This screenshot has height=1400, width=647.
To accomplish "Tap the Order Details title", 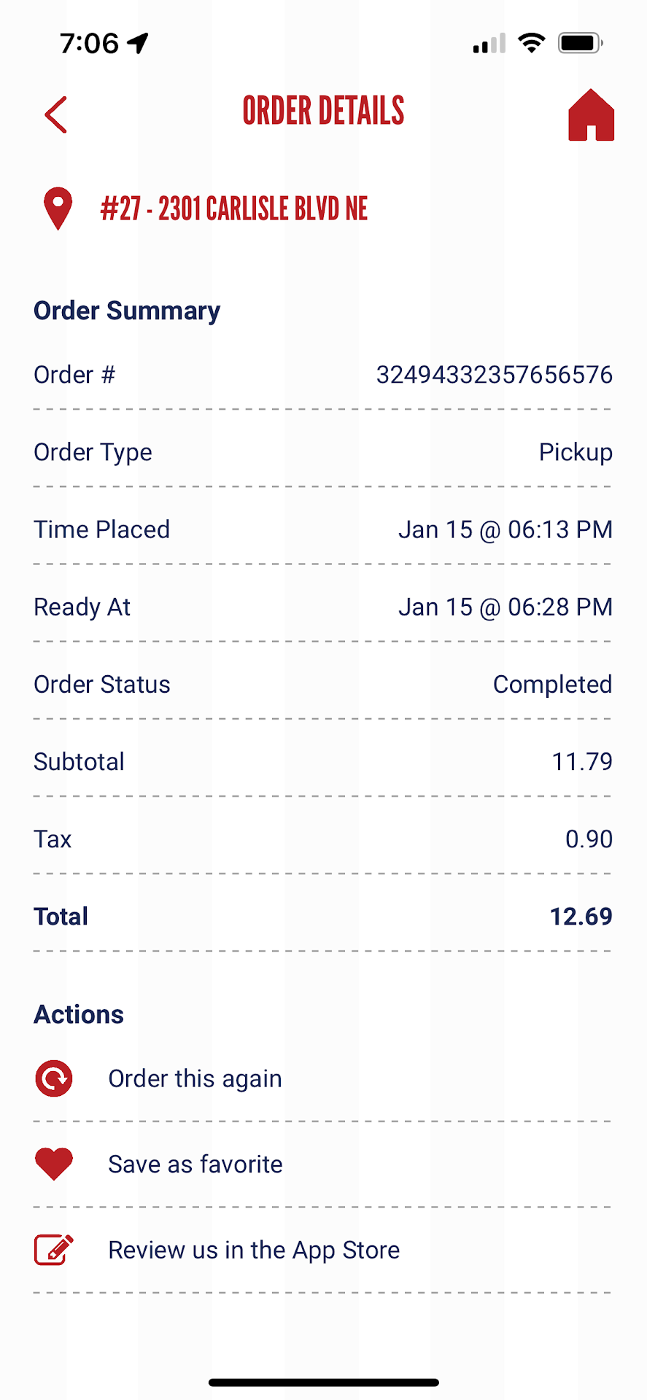I will (x=323, y=112).
